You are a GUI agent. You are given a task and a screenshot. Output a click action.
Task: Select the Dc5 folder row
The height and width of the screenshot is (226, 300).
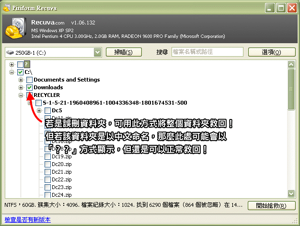(x=57, y=110)
